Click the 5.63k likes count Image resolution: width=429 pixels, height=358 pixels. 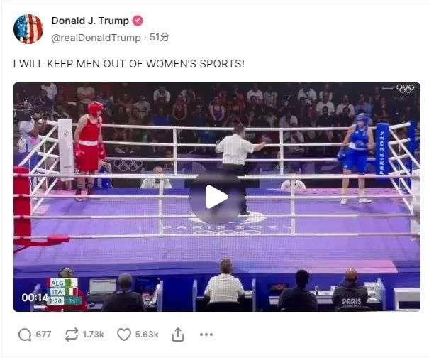point(147,335)
